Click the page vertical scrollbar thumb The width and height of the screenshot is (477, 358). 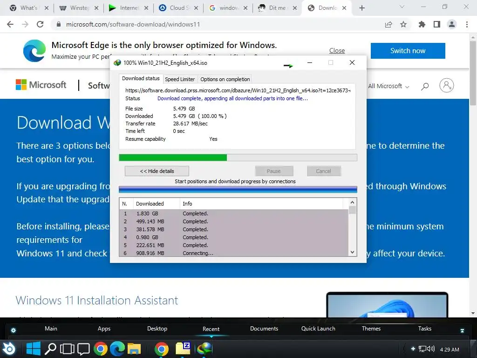pos(473,72)
